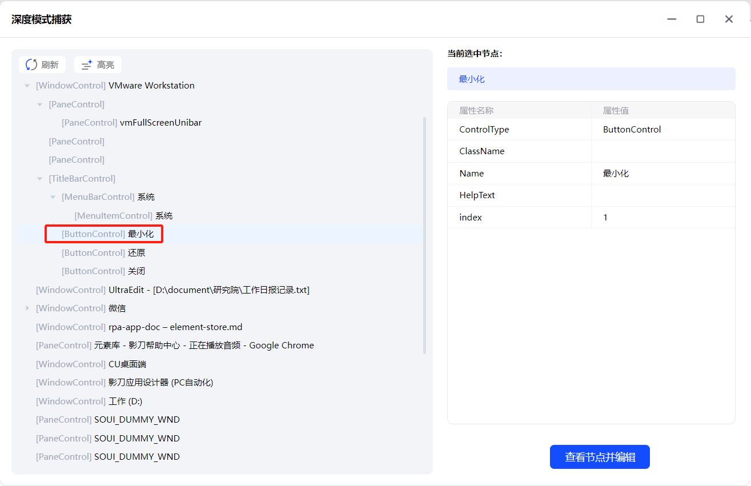
Task: Select the Google Chrome 元素库 pane node
Action: (175, 346)
